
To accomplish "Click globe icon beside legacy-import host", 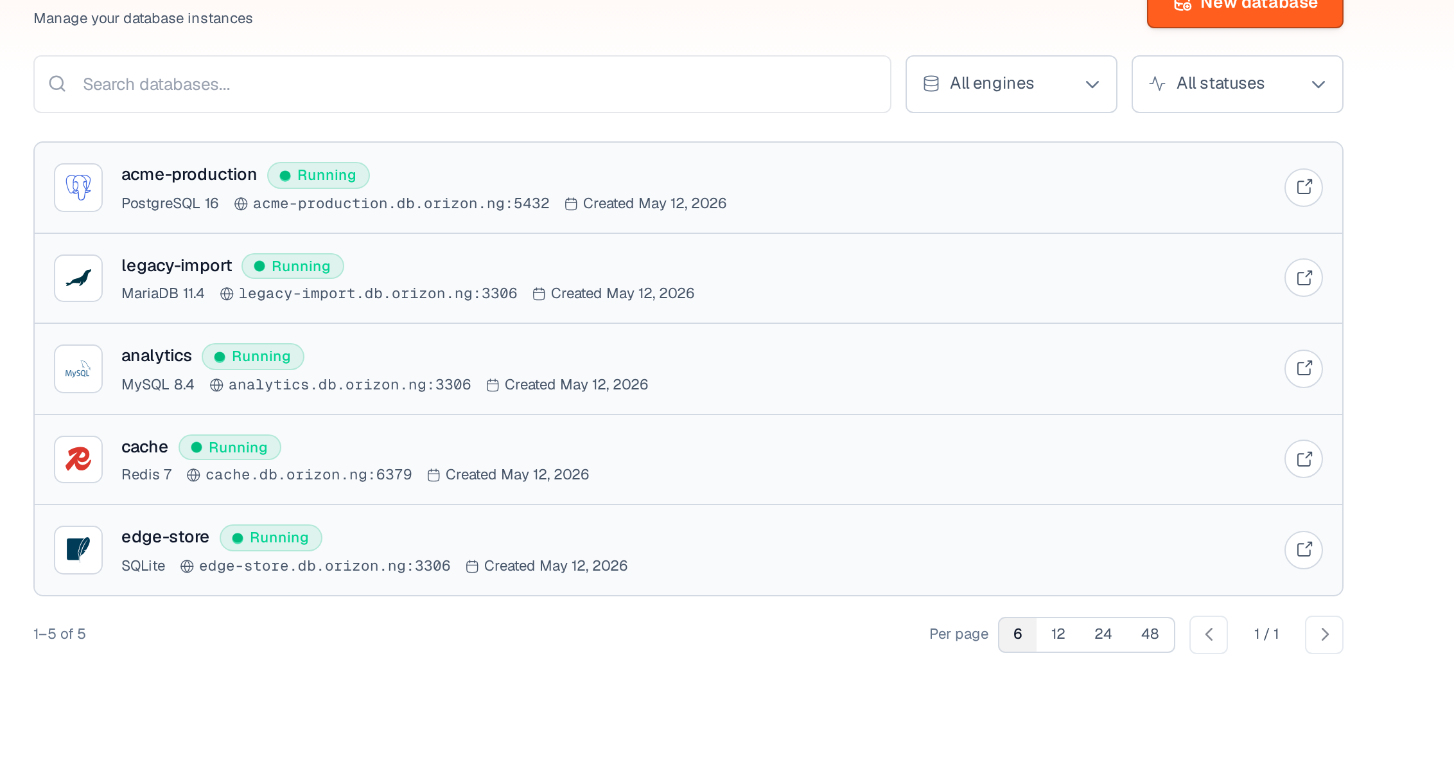I will coord(227,294).
